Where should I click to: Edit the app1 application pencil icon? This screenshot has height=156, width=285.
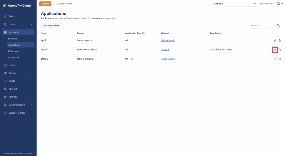pos(275,40)
